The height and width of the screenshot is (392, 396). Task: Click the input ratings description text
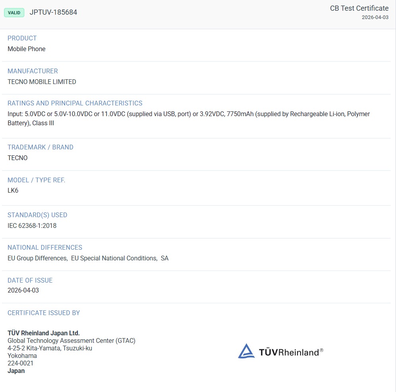pyautogui.click(x=188, y=114)
